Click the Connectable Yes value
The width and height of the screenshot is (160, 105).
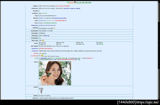(40, 38)
